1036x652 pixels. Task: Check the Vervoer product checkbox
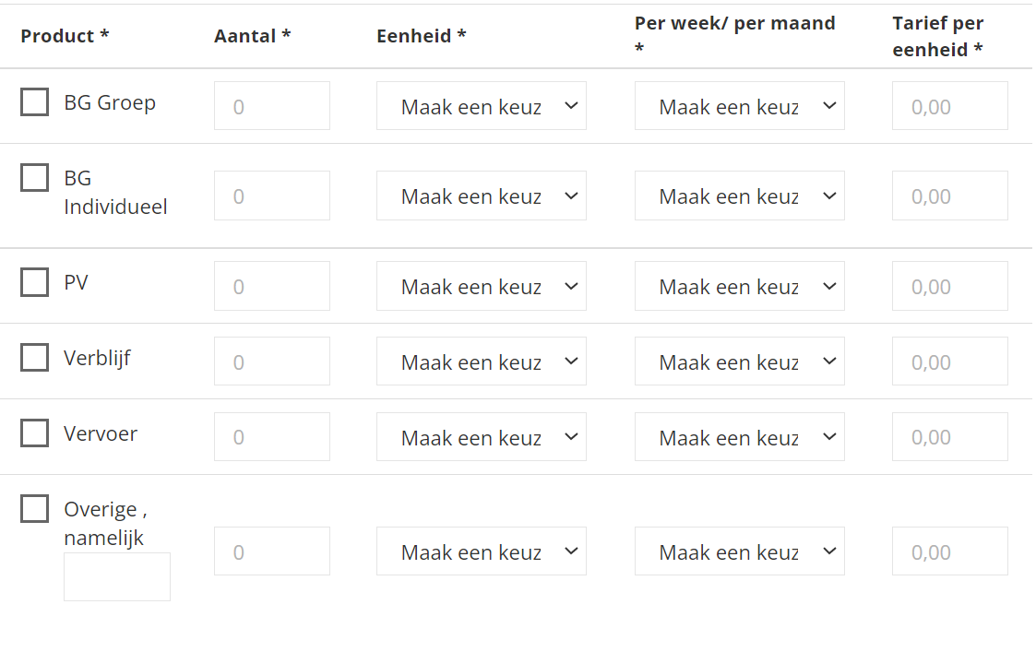coord(34,433)
